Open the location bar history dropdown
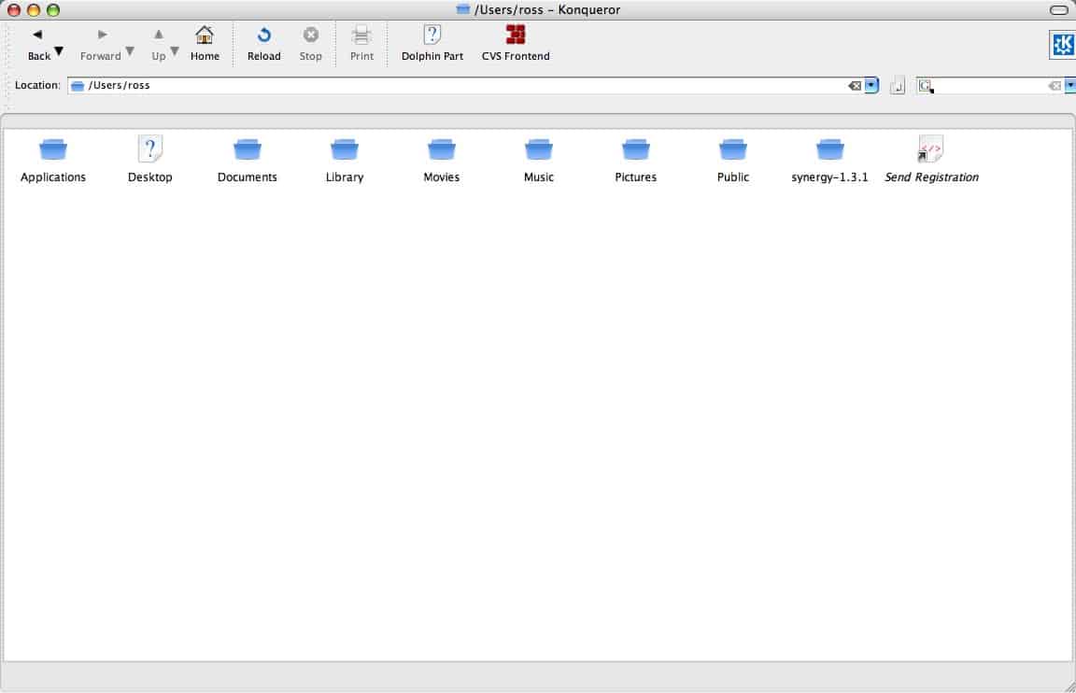1076x693 pixels. click(x=871, y=86)
